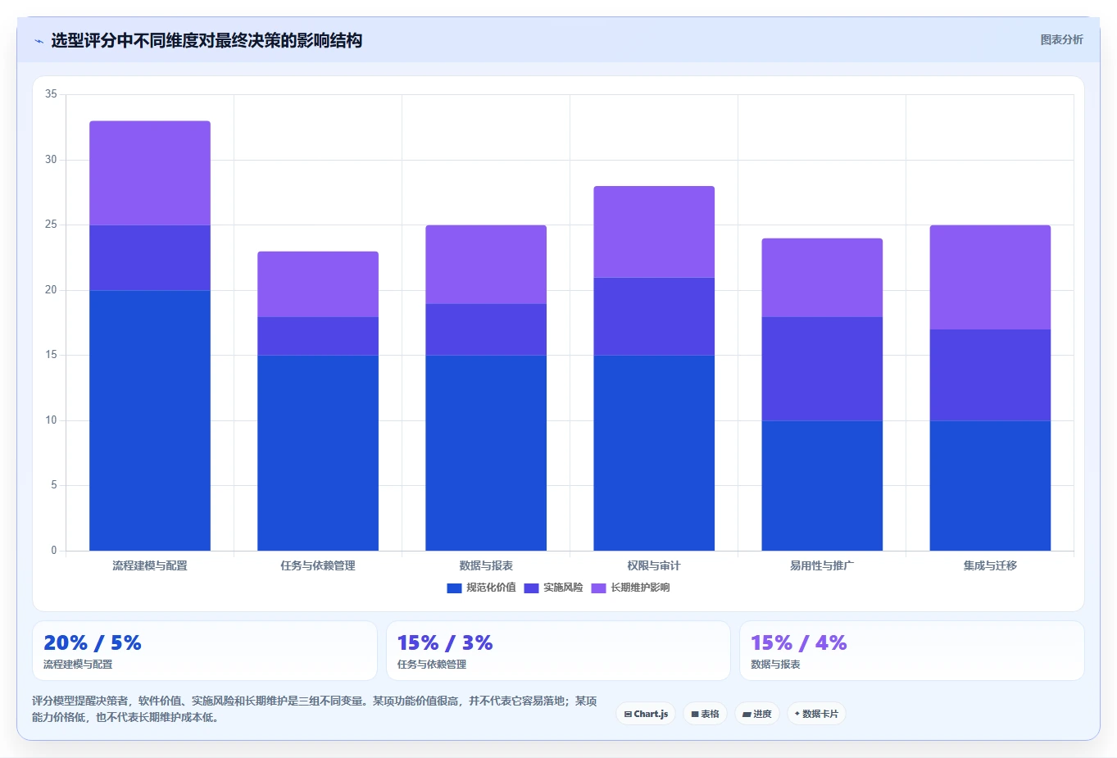Click the blue segment of the 易用性与推广 bar
Screen dimensions: 1117x758
pos(822,486)
